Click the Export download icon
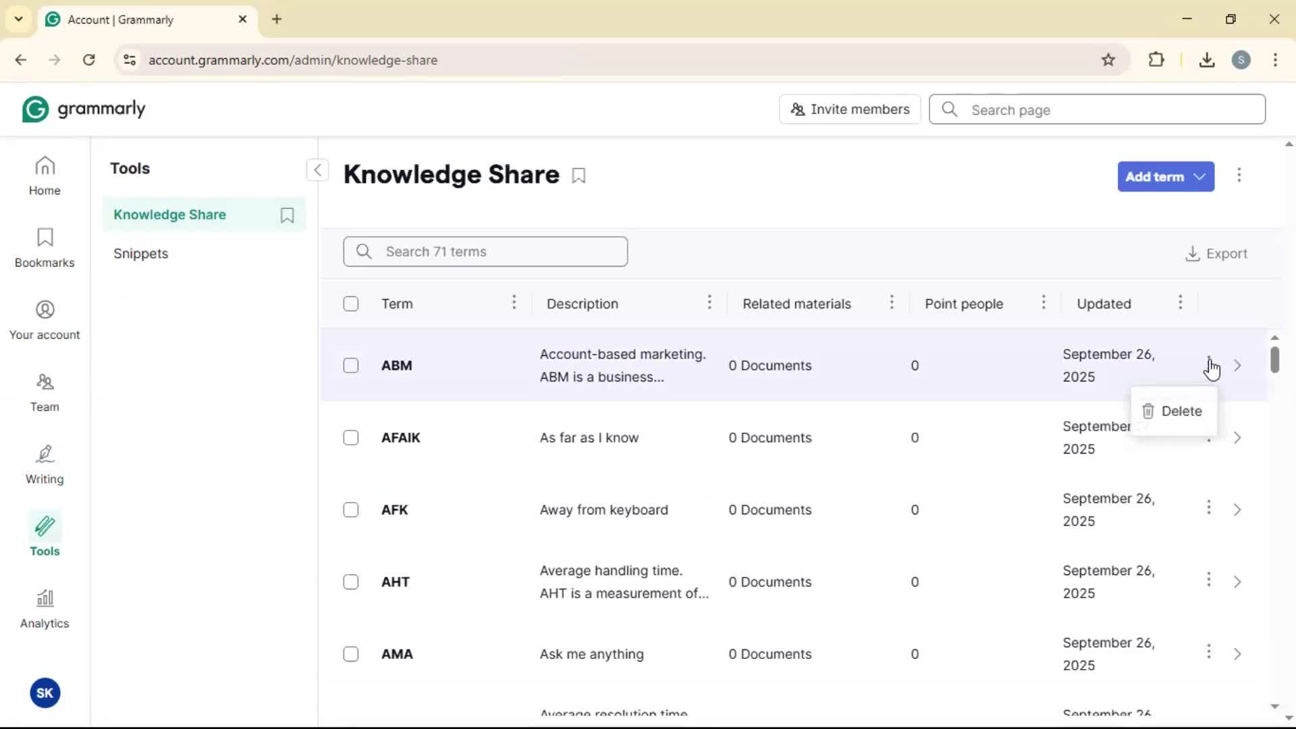The width and height of the screenshot is (1296, 729). (x=1192, y=254)
